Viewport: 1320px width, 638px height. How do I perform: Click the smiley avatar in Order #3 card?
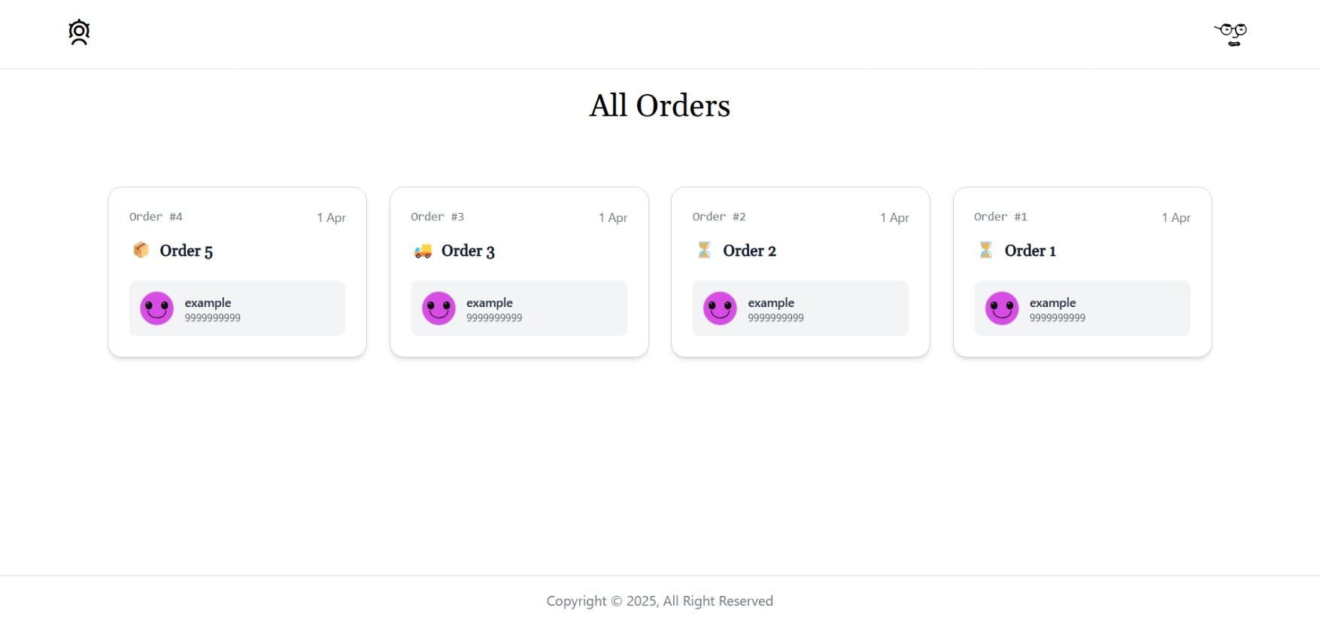coord(438,308)
